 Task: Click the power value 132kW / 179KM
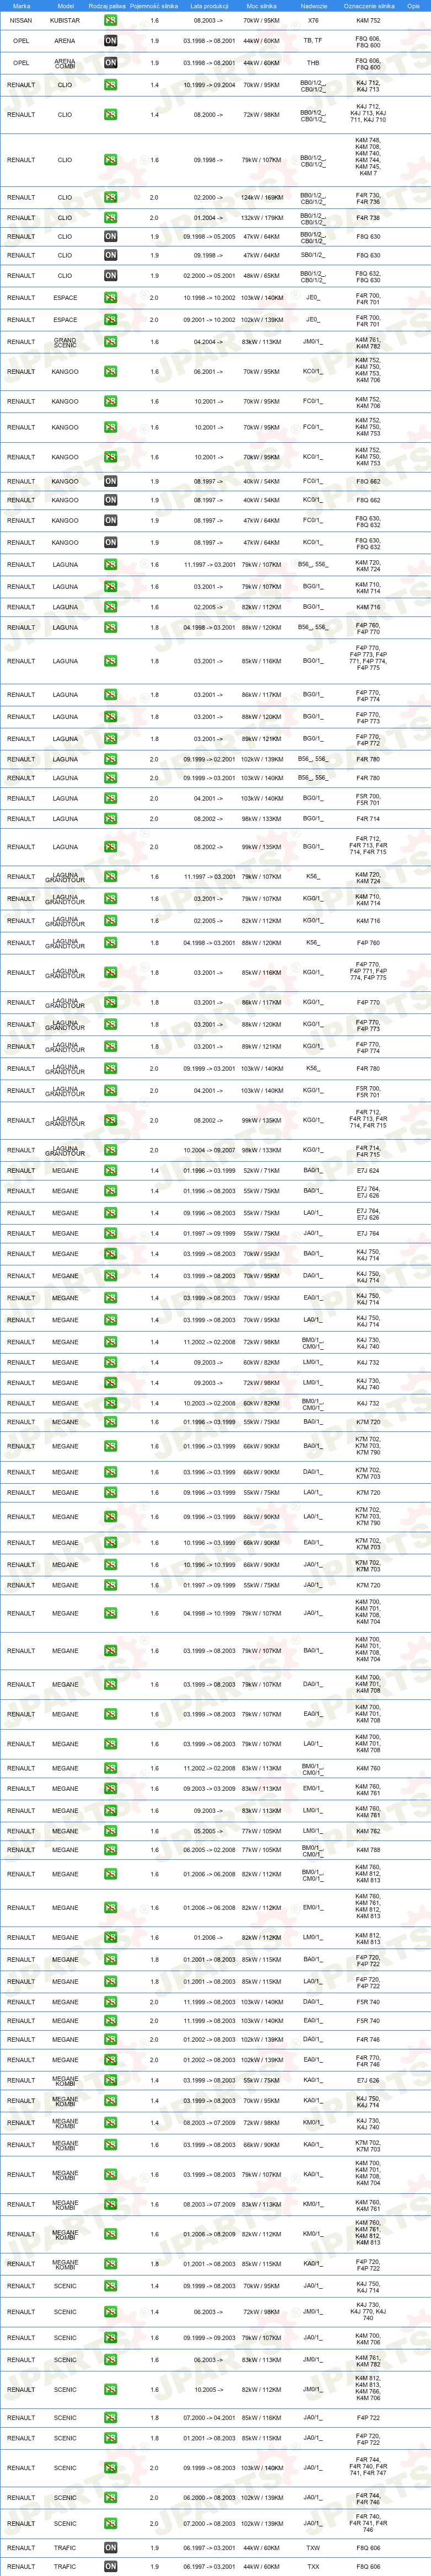[x=262, y=217]
